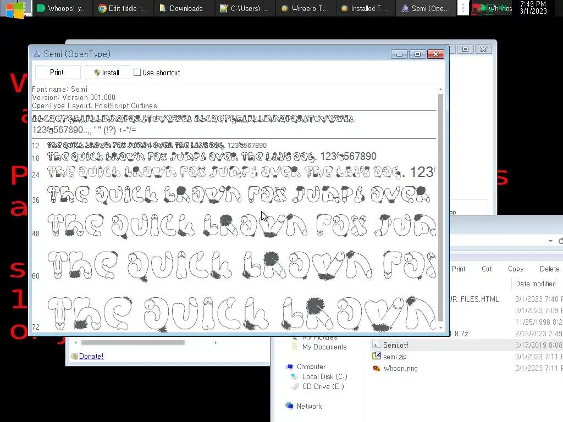This screenshot has width=563, height=422.
Task: Click scroll up arrow in font viewer
Action: 440,90
